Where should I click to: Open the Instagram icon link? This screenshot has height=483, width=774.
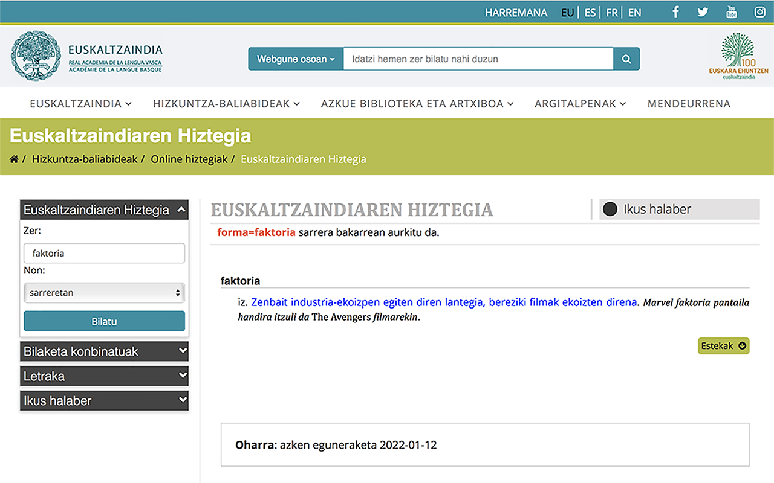click(760, 12)
